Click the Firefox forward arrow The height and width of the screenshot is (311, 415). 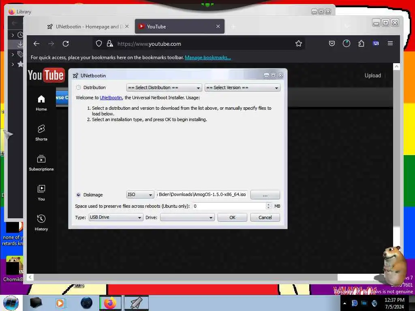tap(51, 44)
